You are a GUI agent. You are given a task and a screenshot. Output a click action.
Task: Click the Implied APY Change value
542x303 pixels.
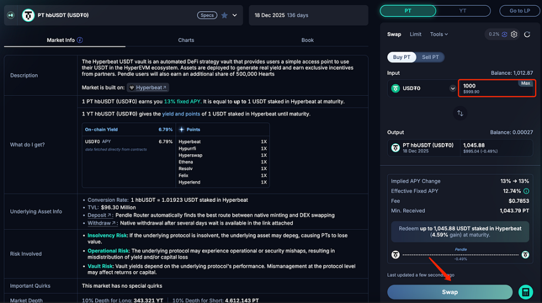(515, 181)
